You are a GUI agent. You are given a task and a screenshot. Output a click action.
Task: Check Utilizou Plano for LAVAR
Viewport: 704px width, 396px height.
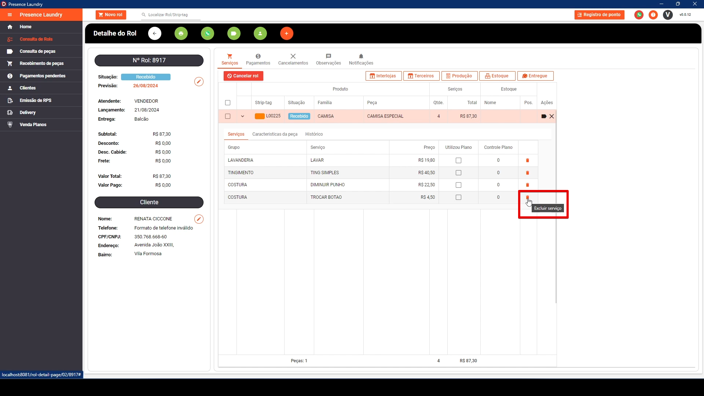(458, 160)
